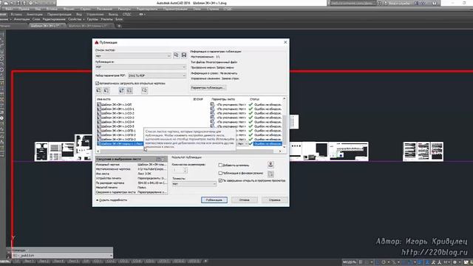The height and width of the screenshot is (266, 473).
Task: Open the Размеры menu
Action: pyautogui.click(x=124, y=9)
